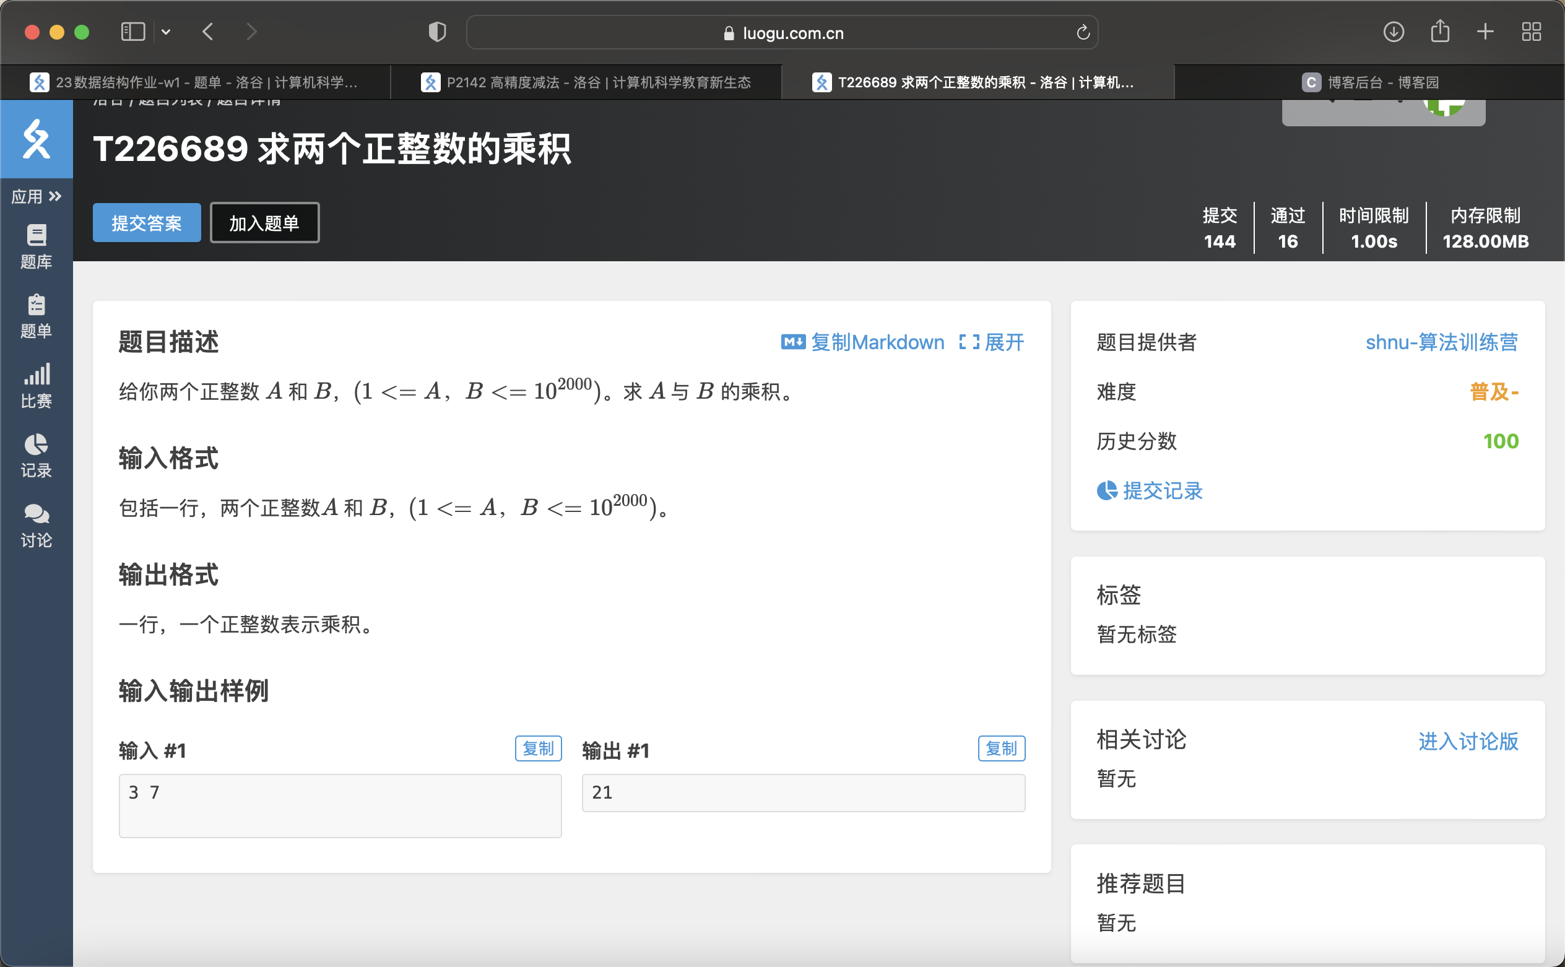Open shnu-算法训练营 provider link
Viewport: 1565px width, 967px height.
[1441, 342]
